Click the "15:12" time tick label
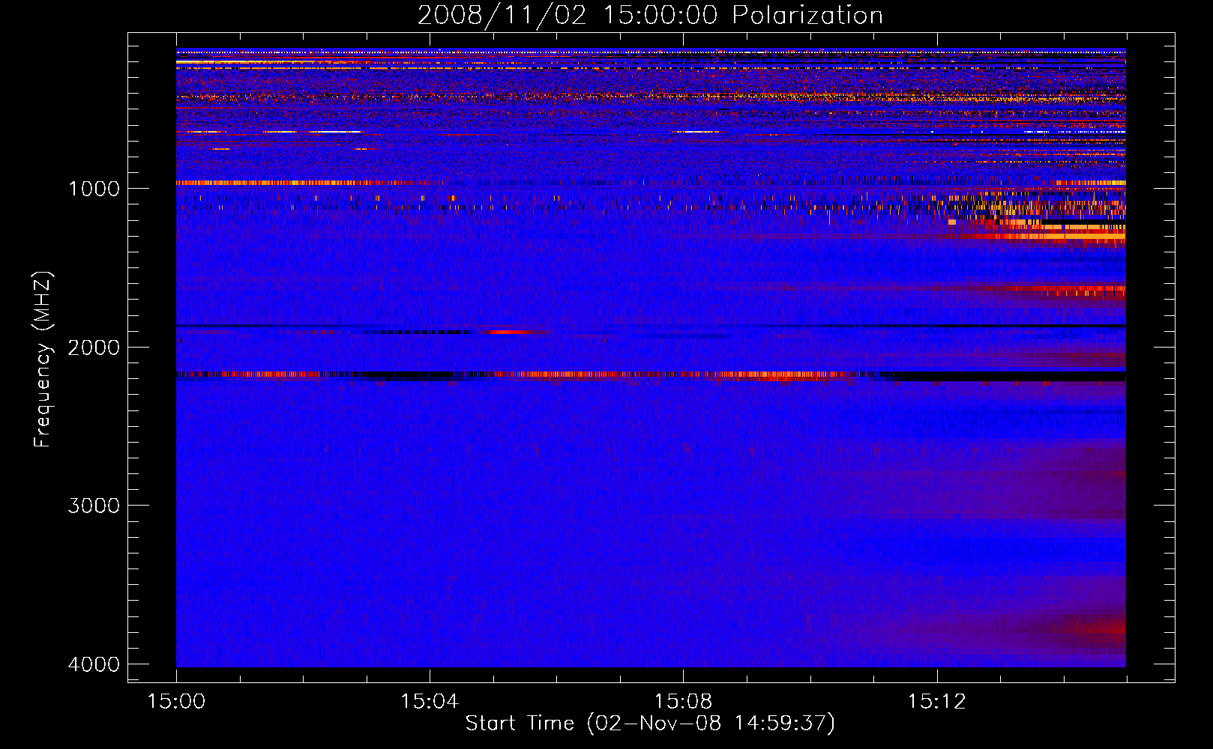This screenshot has width=1213, height=749. (937, 702)
